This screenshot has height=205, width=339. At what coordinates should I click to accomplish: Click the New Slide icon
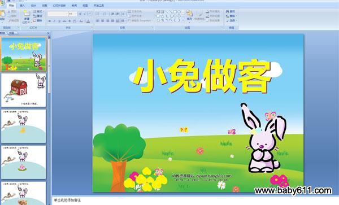(27, 13)
